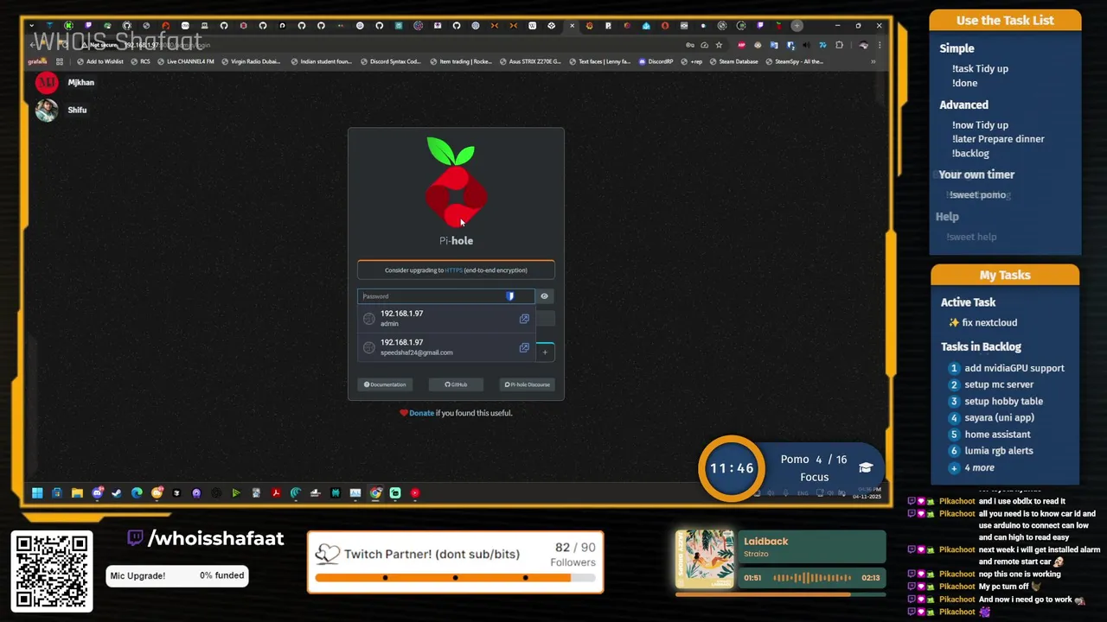This screenshot has height=622, width=1107.
Task: Open the DiscordRP bookmark
Action: (x=656, y=61)
